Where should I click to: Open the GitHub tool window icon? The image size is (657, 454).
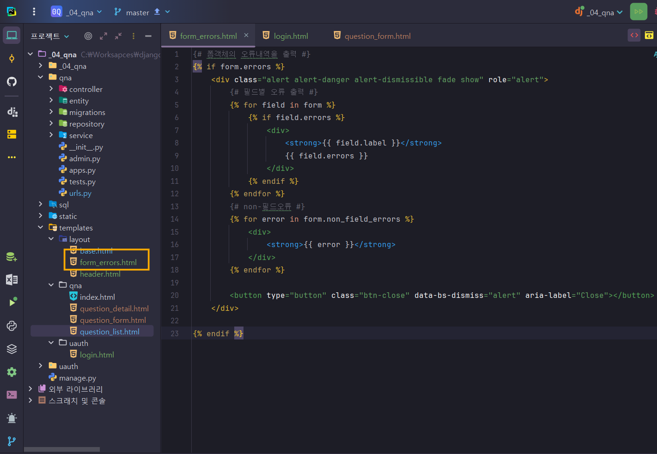[x=12, y=82]
